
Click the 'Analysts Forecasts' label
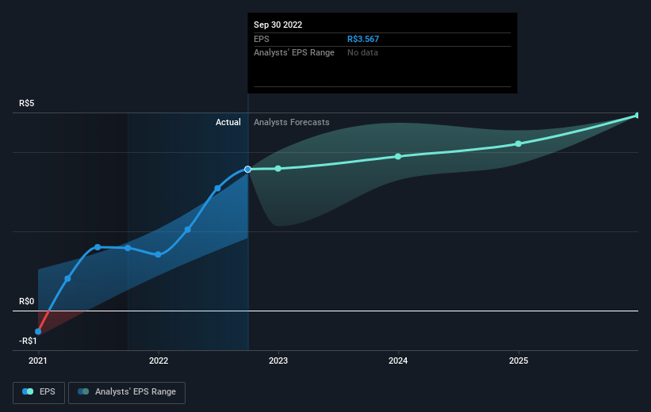[x=292, y=122]
